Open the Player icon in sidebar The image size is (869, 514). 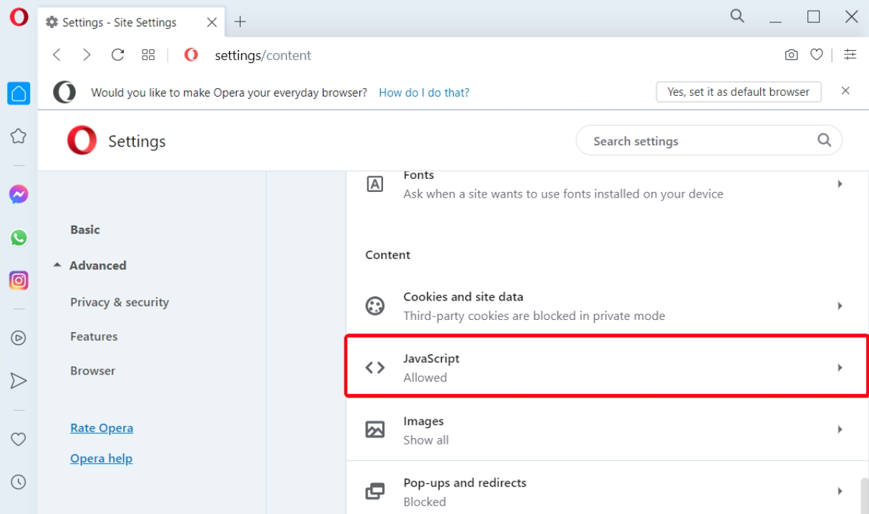click(x=19, y=338)
